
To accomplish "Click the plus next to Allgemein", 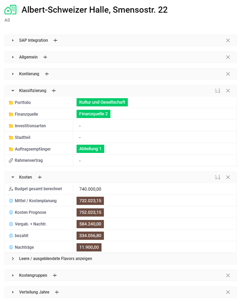I will (x=45, y=57).
